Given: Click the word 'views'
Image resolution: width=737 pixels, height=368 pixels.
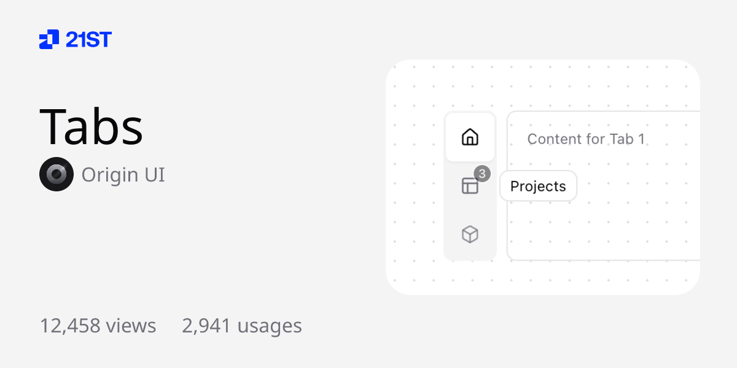Looking at the screenshot, I should [x=131, y=326].
